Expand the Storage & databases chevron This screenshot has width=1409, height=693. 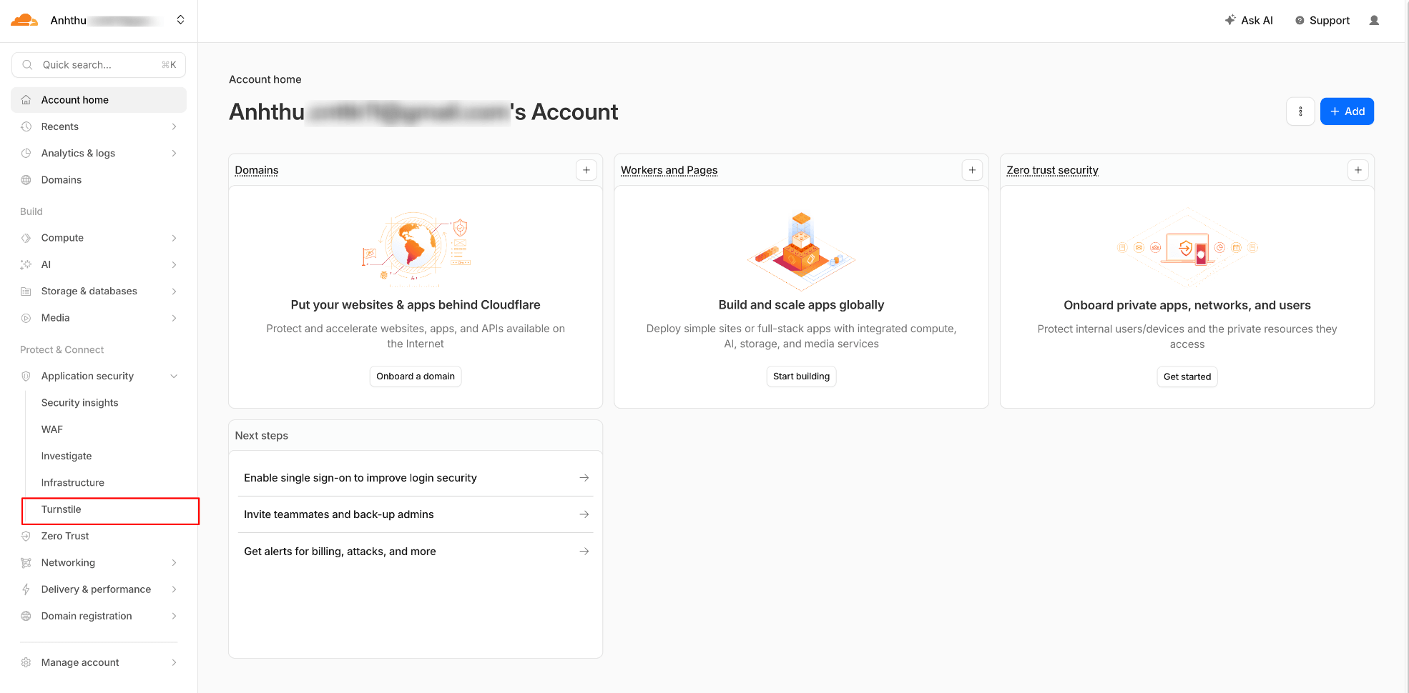pyautogui.click(x=174, y=291)
